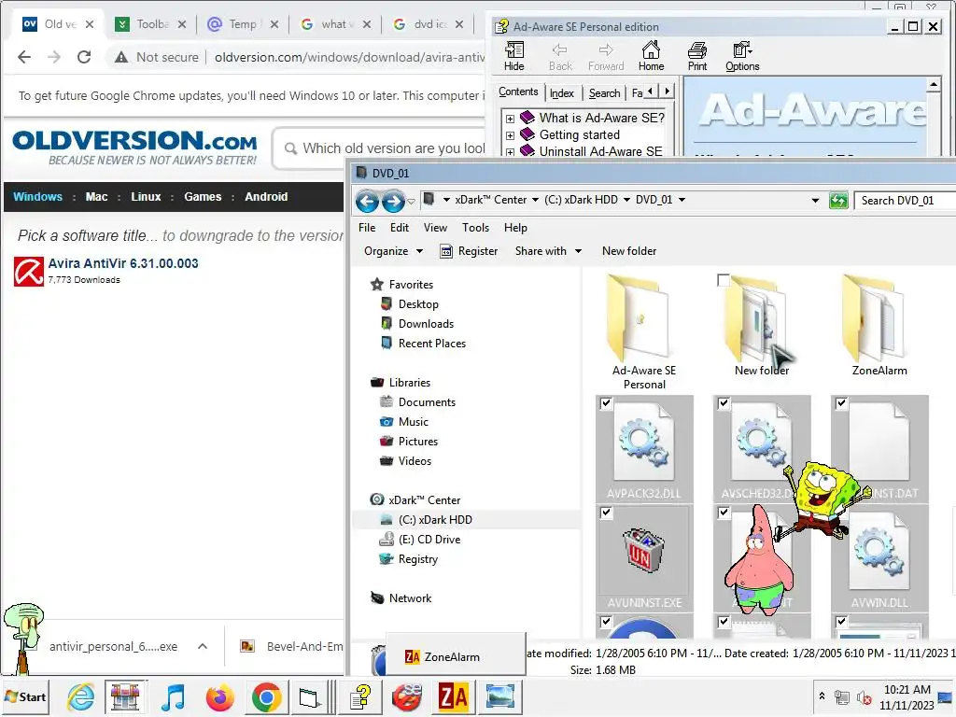Expand the 'Getting started' tree node
Image resolution: width=956 pixels, height=717 pixels.
(510, 135)
